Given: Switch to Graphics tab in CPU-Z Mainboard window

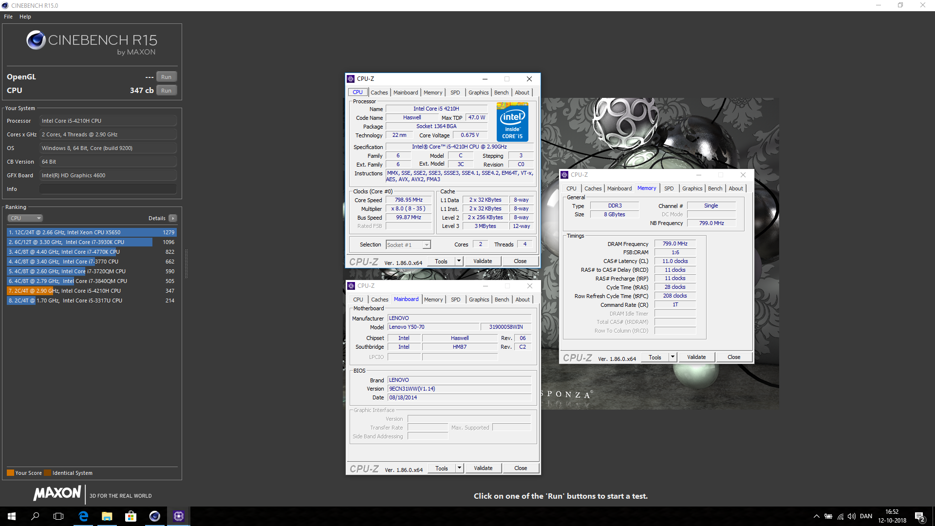Looking at the screenshot, I should click(x=479, y=300).
